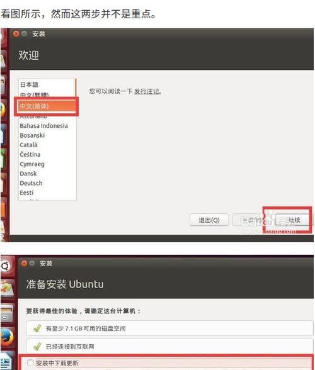Enable the 安装中下载更新 checkbox

30,362
